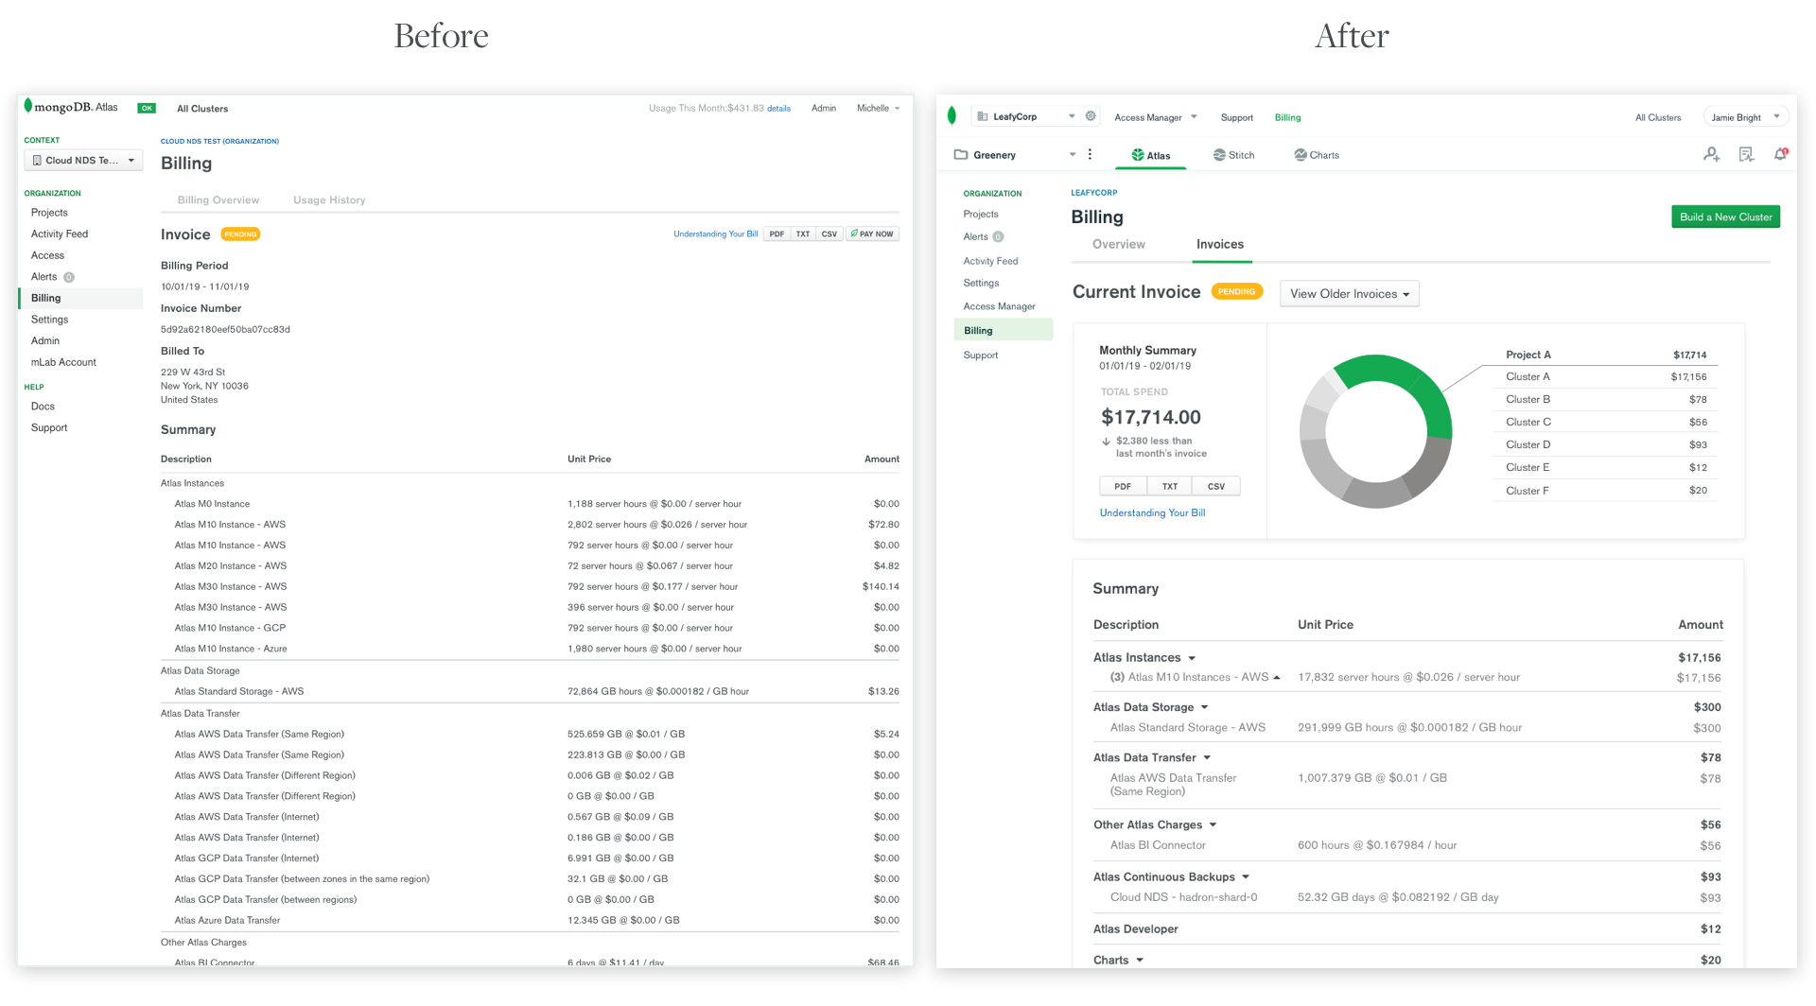
Task: Select the Atlas product tab
Action: (x=1151, y=155)
